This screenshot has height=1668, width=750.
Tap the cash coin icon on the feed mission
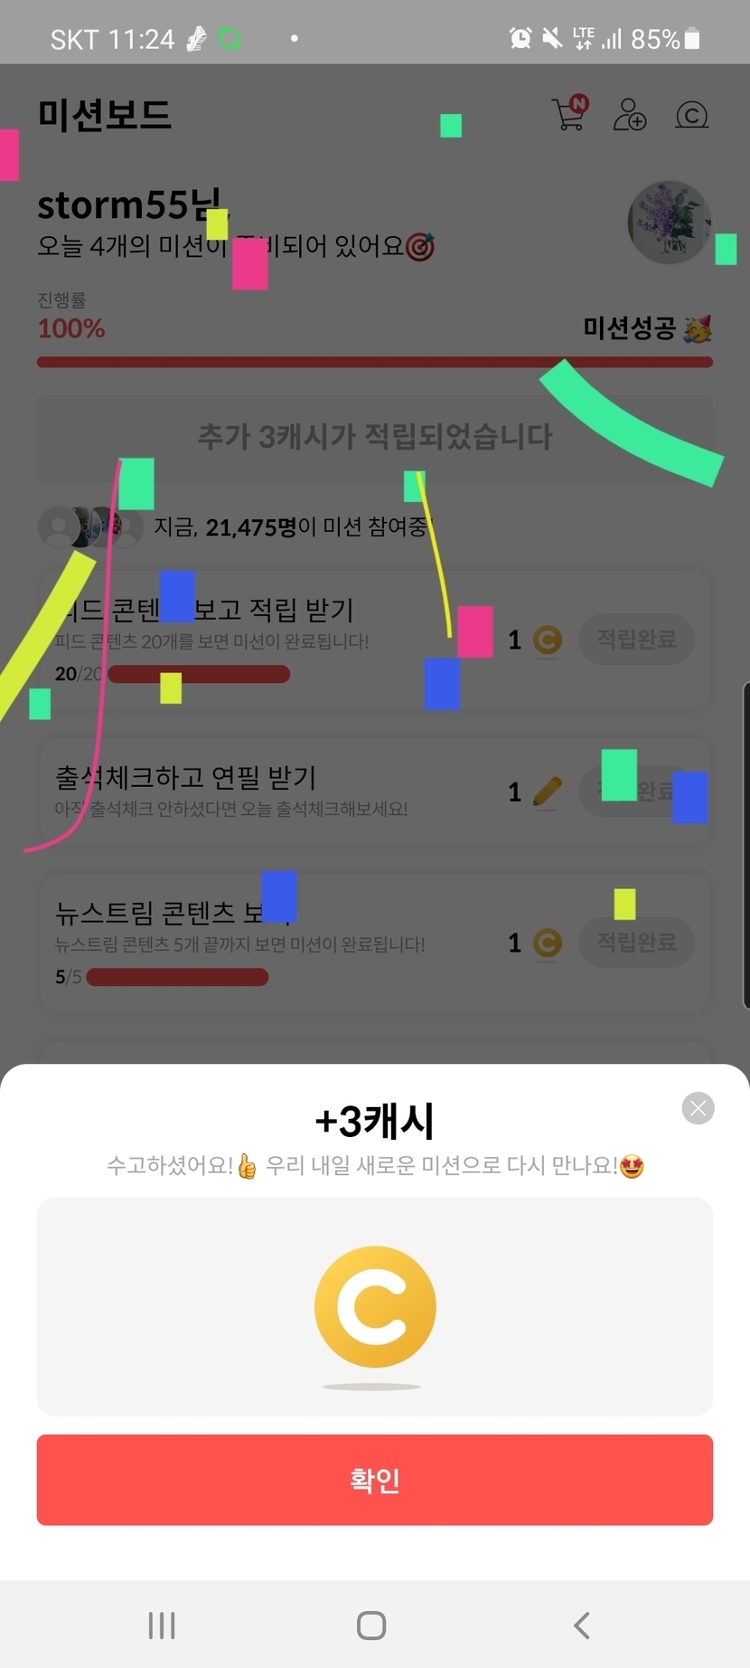(x=547, y=640)
